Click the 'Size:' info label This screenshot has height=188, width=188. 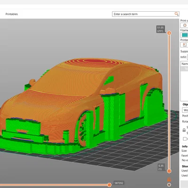tap(184, 151)
